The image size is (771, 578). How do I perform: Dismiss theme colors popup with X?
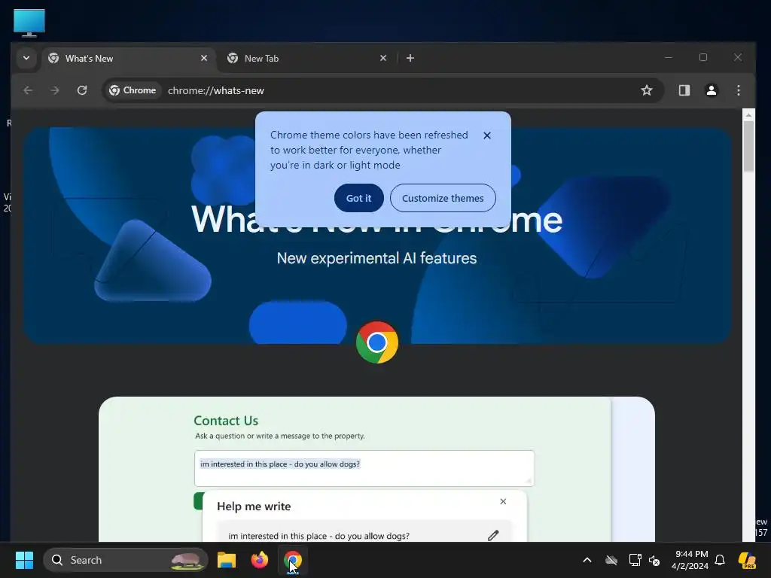pos(487,135)
